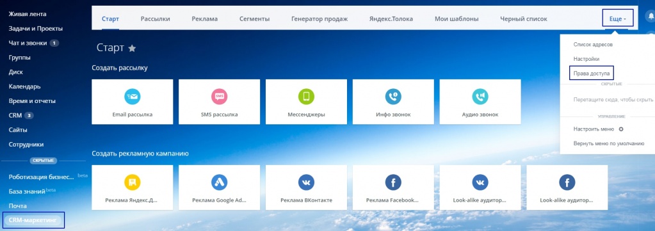
Task: Add Старт page to favorites star
Action: pyautogui.click(x=132, y=49)
